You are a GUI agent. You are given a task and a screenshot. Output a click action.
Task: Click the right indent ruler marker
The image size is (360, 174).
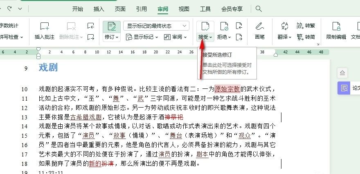[x=276, y=55]
